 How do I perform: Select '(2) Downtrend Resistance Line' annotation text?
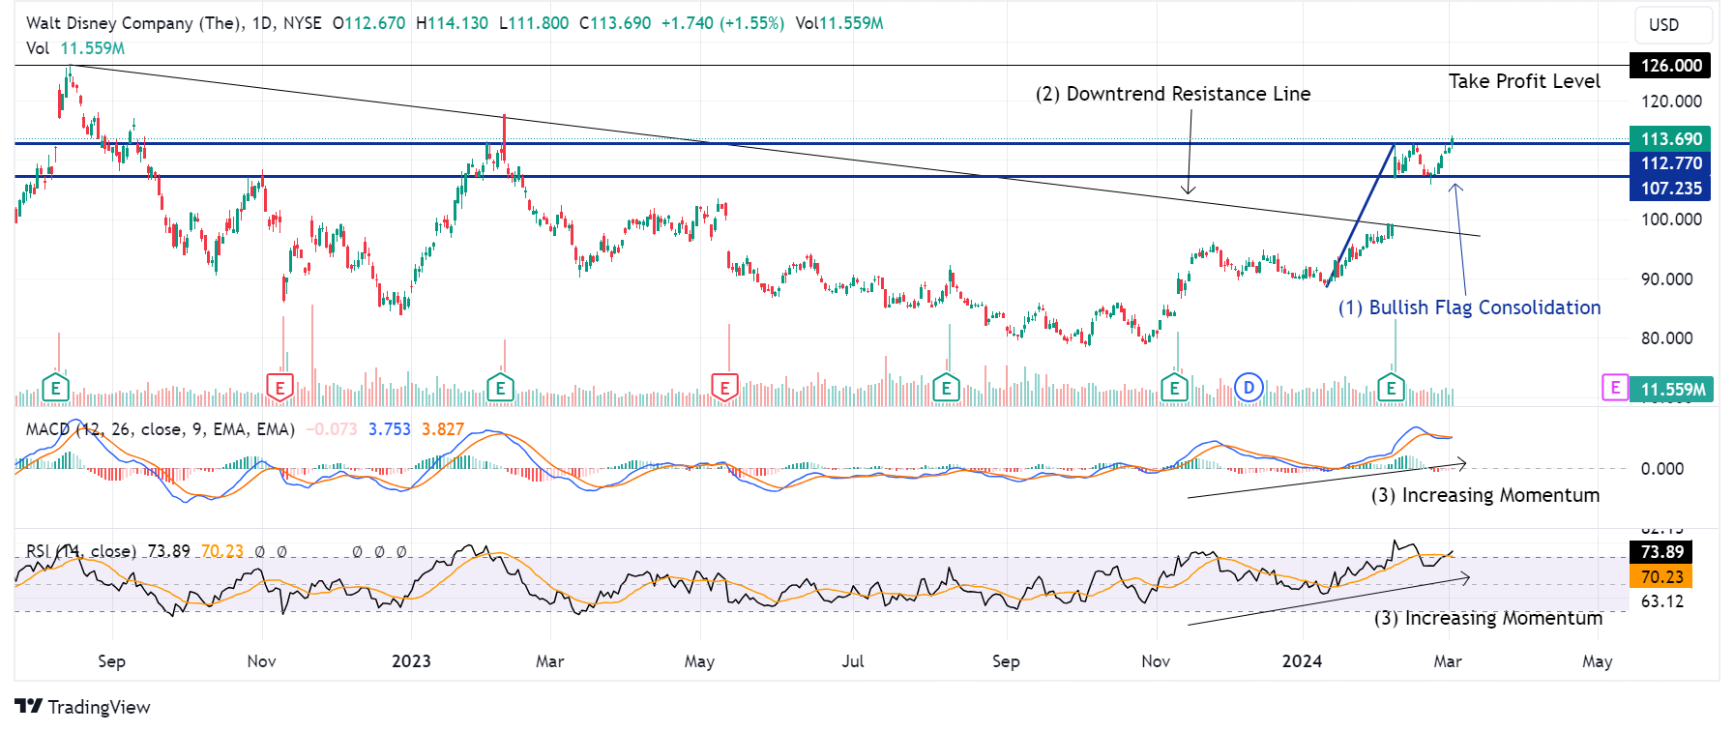point(1173,94)
